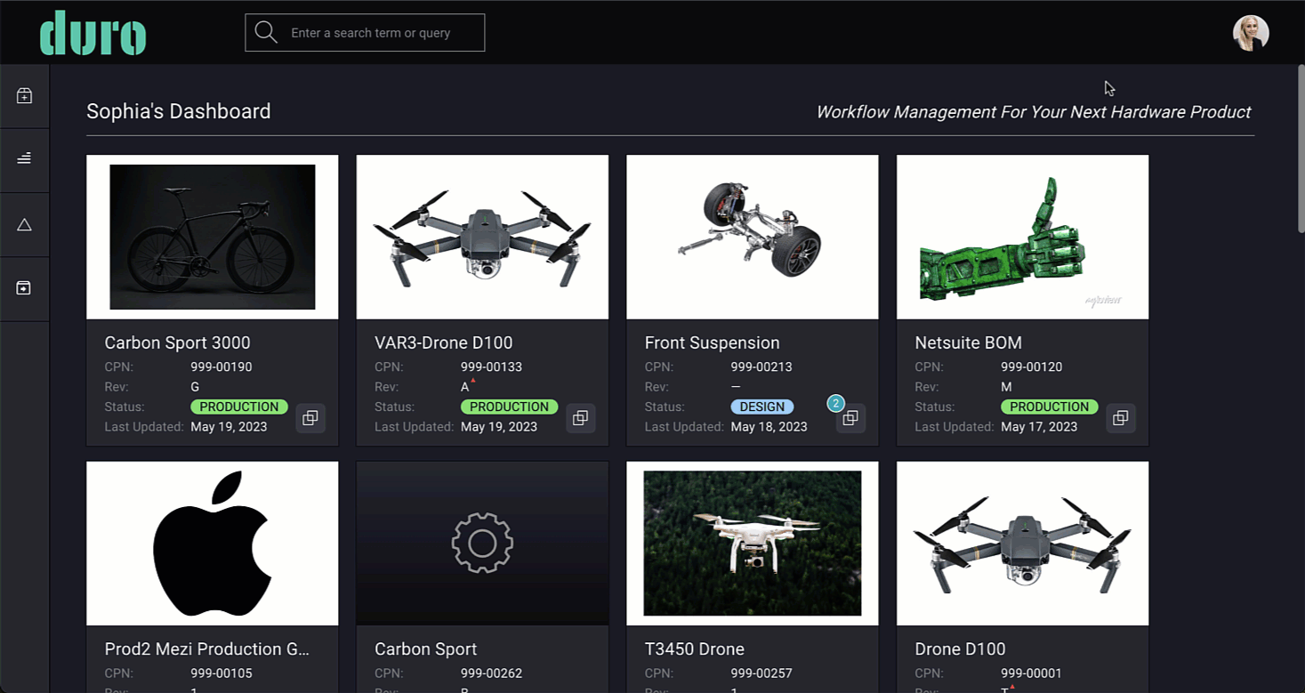Click the May 19, 2023 date on Carbon Sport 3000
The height and width of the screenshot is (693, 1305).
229,427
